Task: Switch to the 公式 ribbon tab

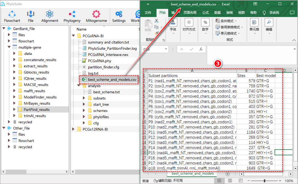Action: pos(206,13)
